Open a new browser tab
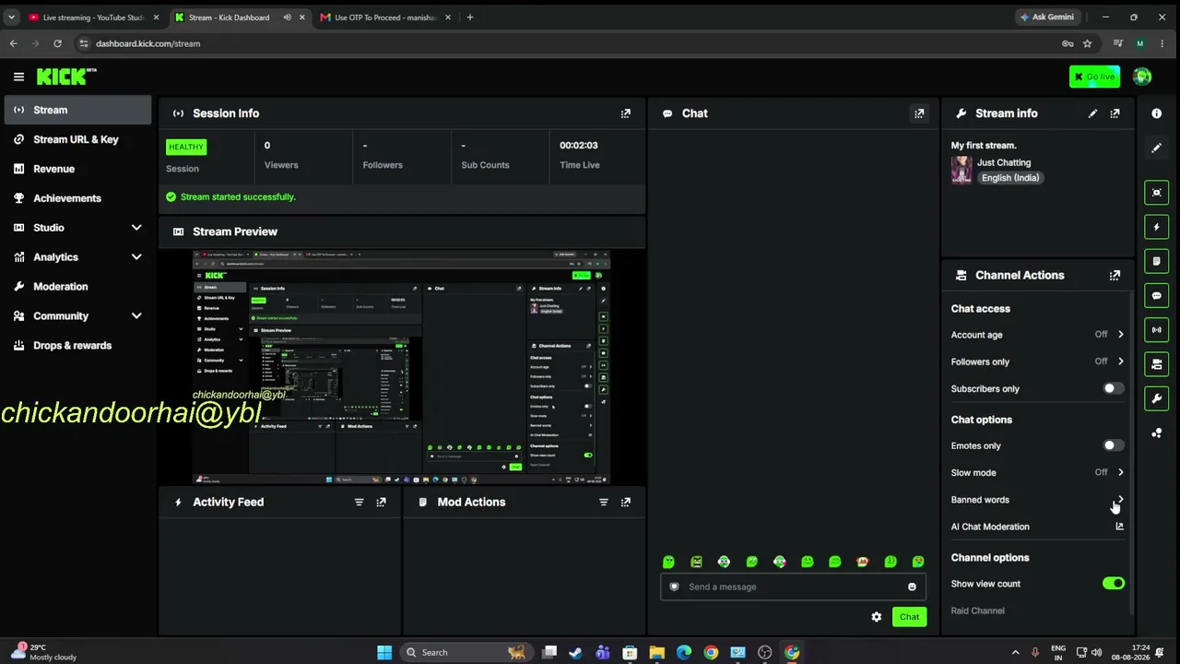The height and width of the screenshot is (664, 1180). (x=469, y=17)
